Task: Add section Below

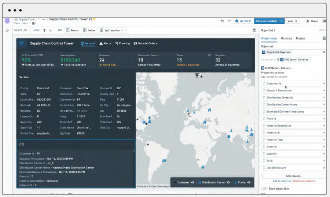Action: 89,31
